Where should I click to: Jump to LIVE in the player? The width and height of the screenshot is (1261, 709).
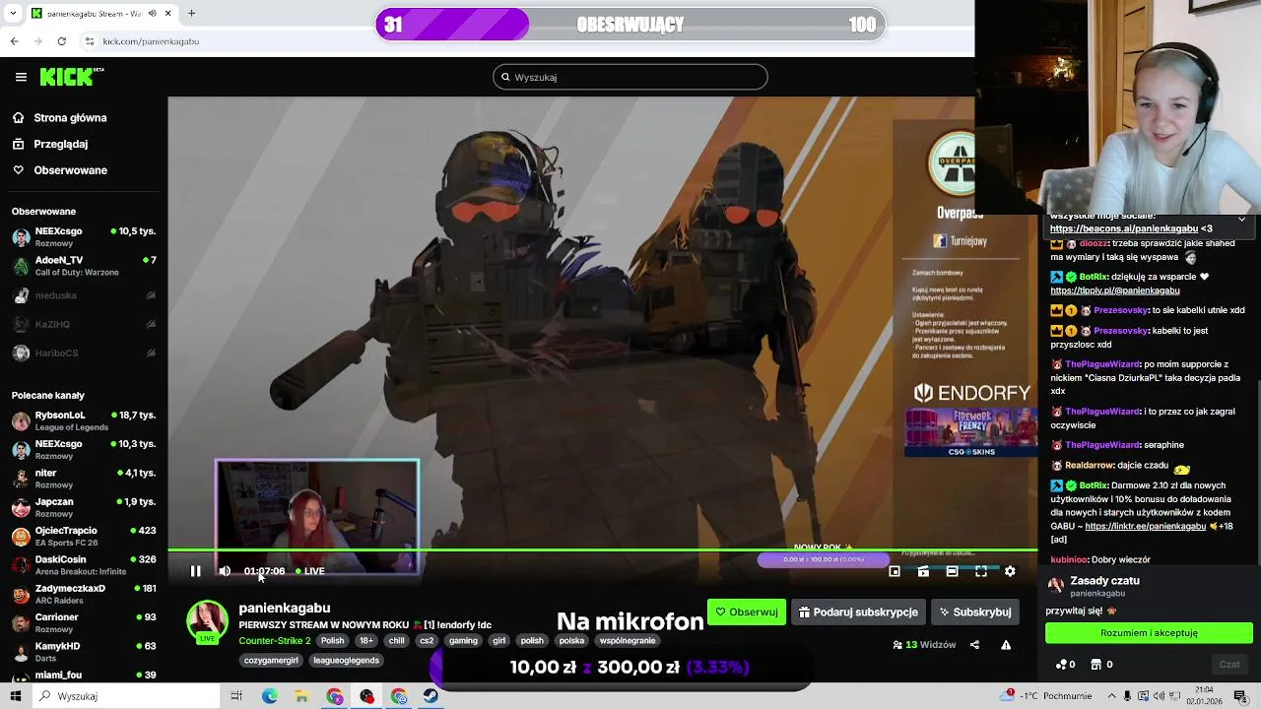310,571
